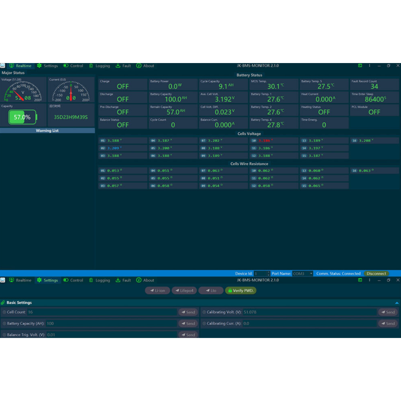The image size is (401, 401).
Task: Click the Calibrating Curr. (A) input field
Action: (x=309, y=323)
